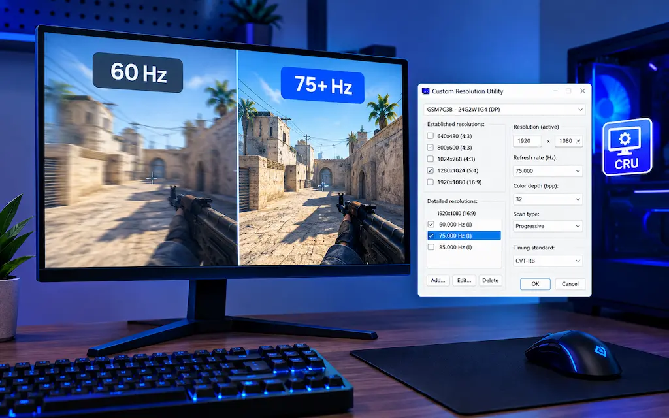This screenshot has width=669, height=418.
Task: Enable the 640x480 (4:3) established resolution
Action: click(431, 136)
